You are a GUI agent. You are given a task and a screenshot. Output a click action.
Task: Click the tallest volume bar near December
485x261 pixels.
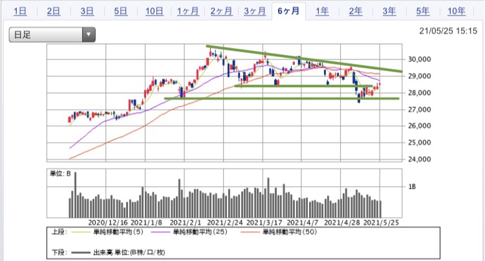(x=75, y=195)
